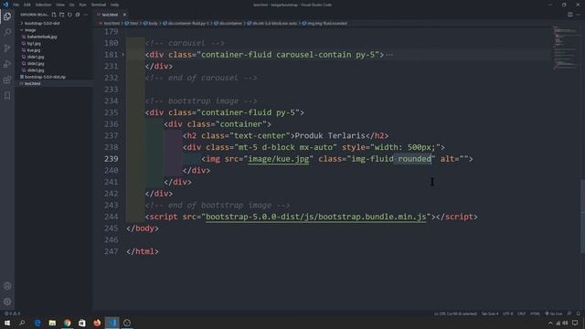This screenshot has width=585, height=329.
Task: Expand the folded code ellipsis on line 181
Action: [389, 55]
